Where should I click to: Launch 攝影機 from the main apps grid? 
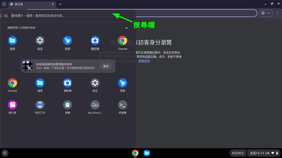pyautogui.click(x=68, y=83)
